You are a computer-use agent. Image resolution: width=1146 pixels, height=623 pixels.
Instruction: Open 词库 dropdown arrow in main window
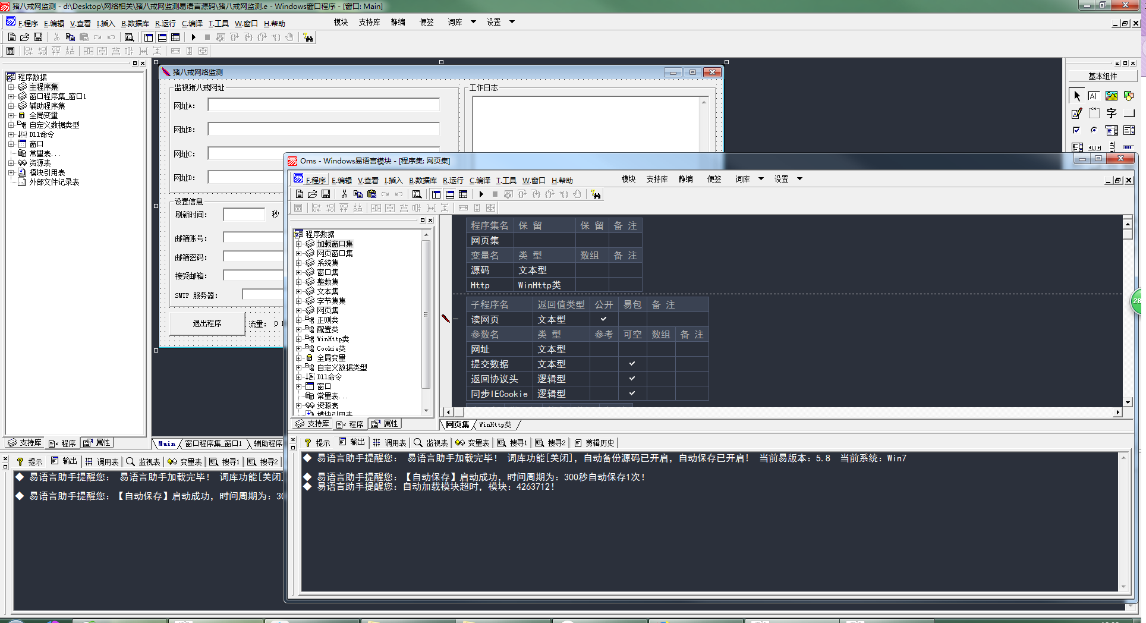click(x=473, y=22)
